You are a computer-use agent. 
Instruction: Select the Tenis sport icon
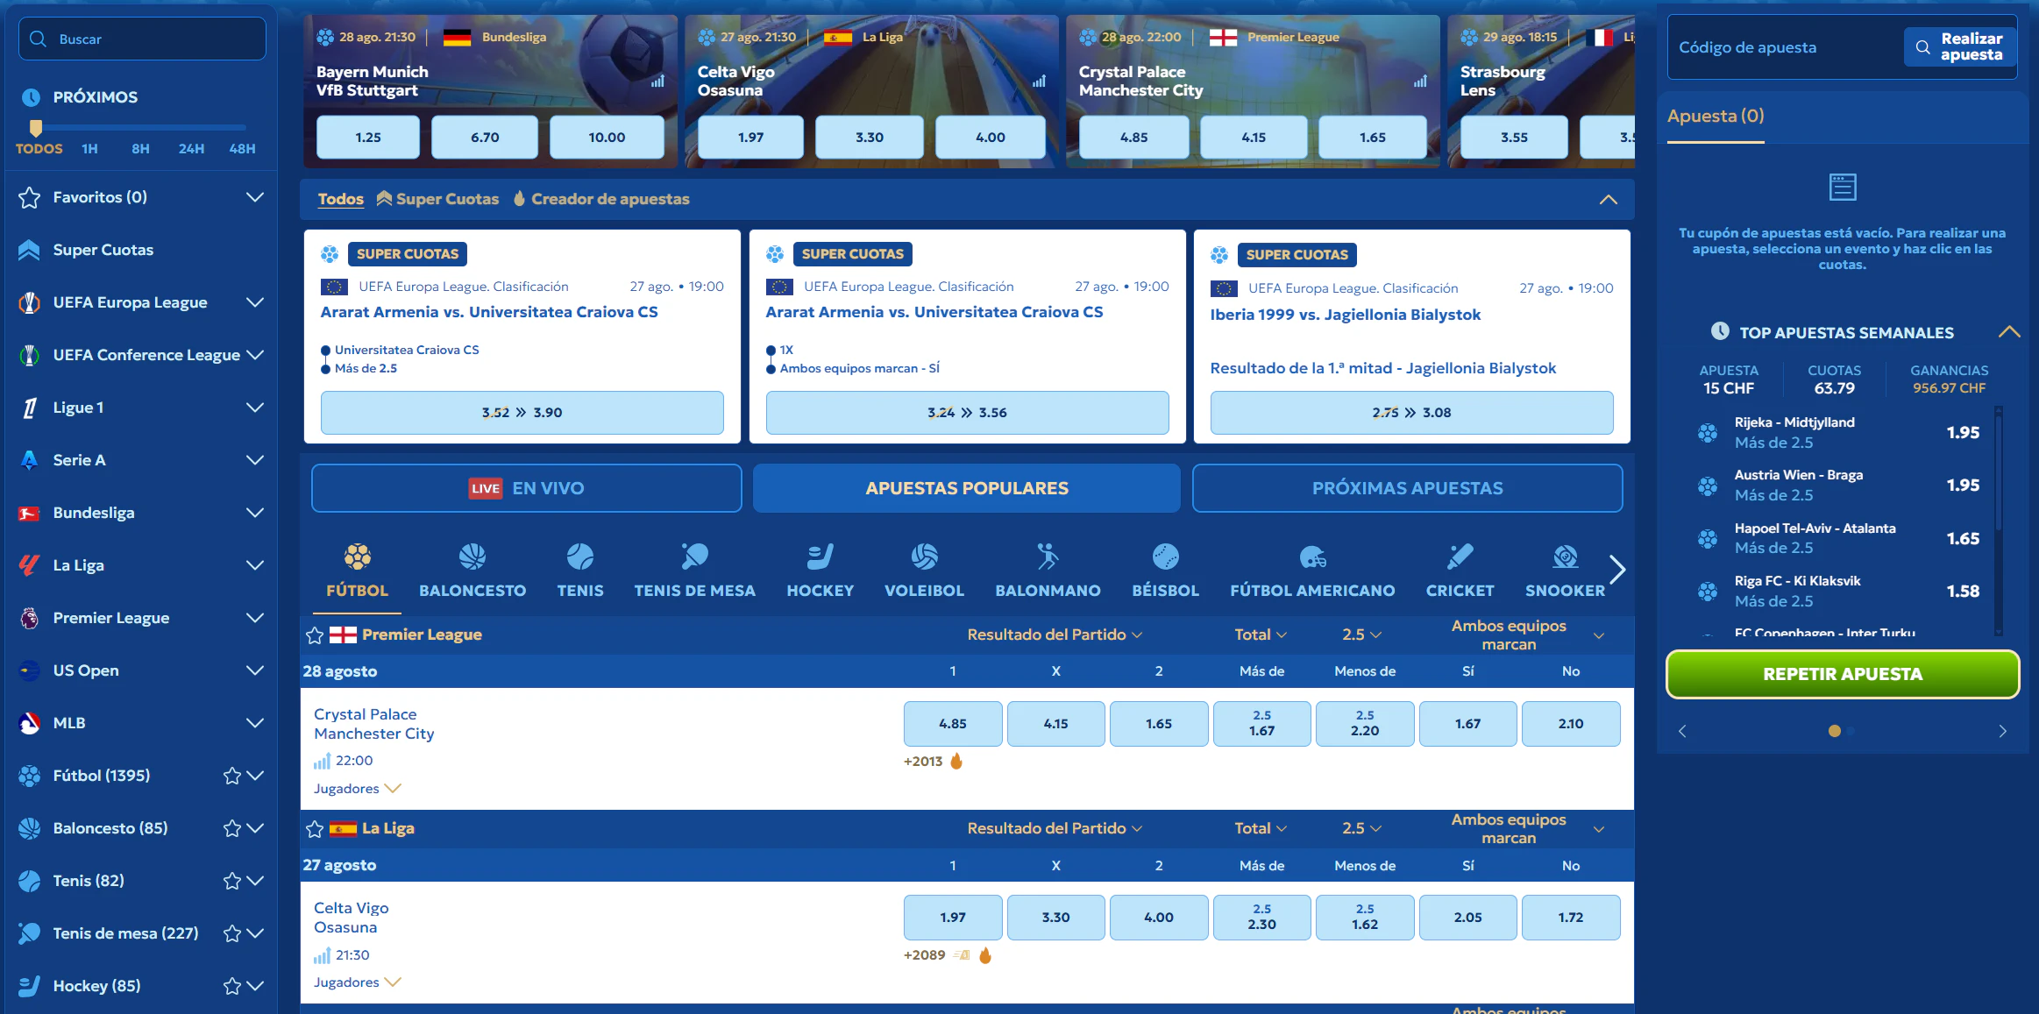[x=580, y=557]
